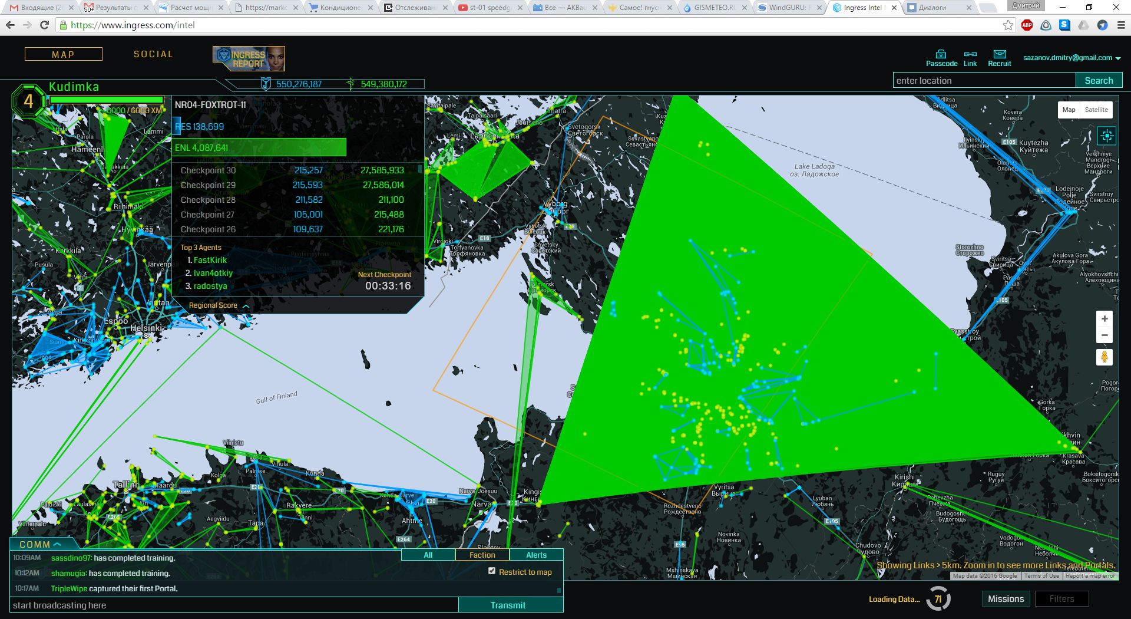The height and width of the screenshot is (619, 1131).
Task: Collapse the COMM panel
Action: point(40,544)
